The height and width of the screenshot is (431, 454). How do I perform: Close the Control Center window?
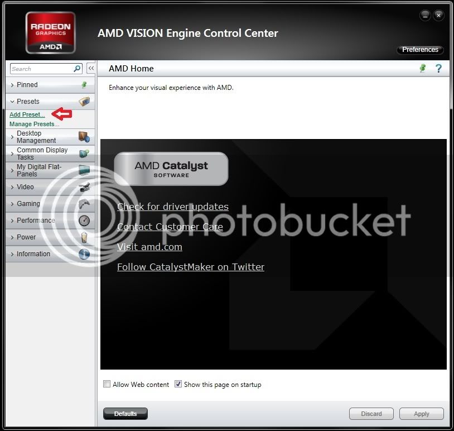(438, 16)
